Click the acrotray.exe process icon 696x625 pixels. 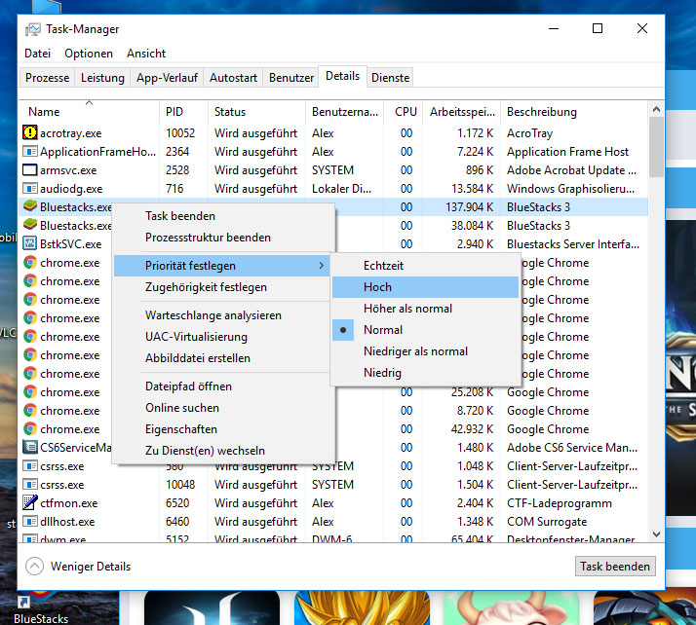point(30,132)
